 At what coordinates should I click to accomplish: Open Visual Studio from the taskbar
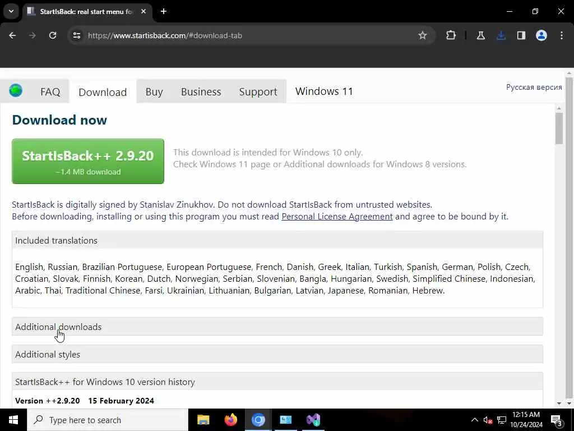coord(313,420)
